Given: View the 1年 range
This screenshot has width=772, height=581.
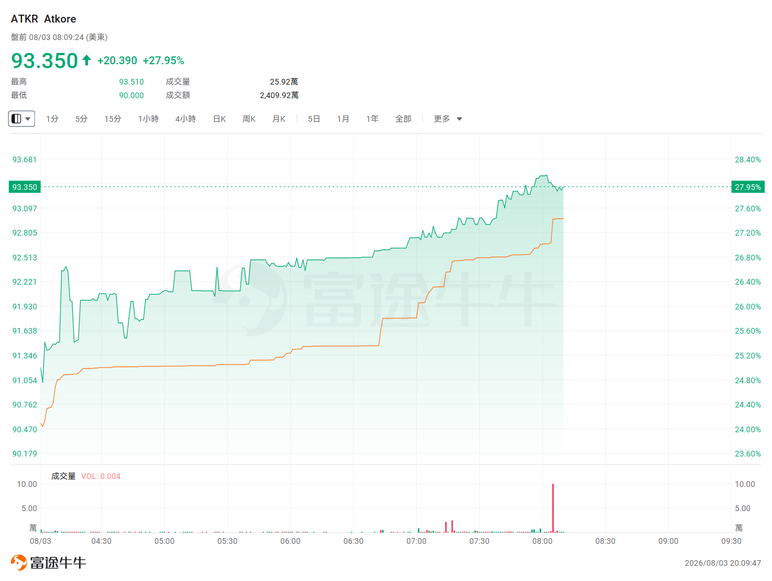Looking at the screenshot, I should point(372,119).
